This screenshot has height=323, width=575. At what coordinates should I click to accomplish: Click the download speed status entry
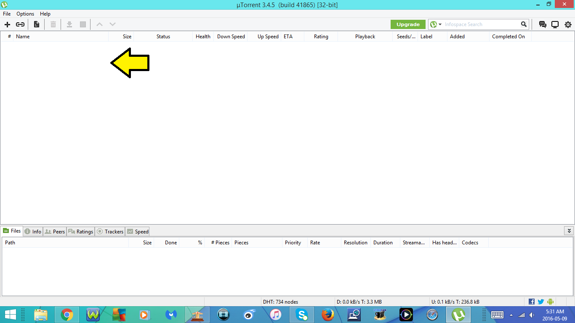click(x=359, y=302)
